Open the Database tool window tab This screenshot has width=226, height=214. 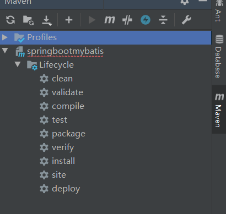coord(219,56)
